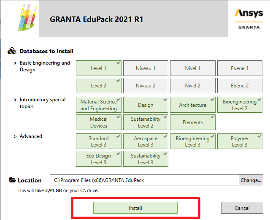
Task: Deselect the Level 1 database
Action: pyautogui.click(x=99, y=68)
